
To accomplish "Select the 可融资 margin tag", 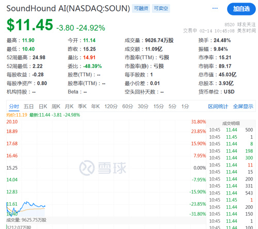I will (141, 8).
